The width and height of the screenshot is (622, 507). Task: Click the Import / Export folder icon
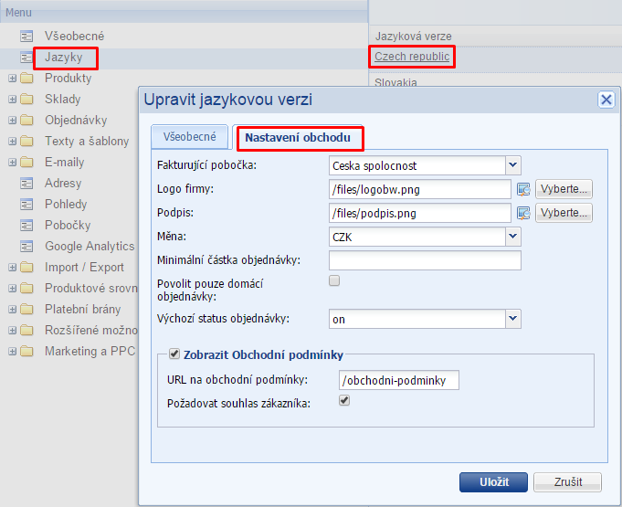(x=26, y=268)
